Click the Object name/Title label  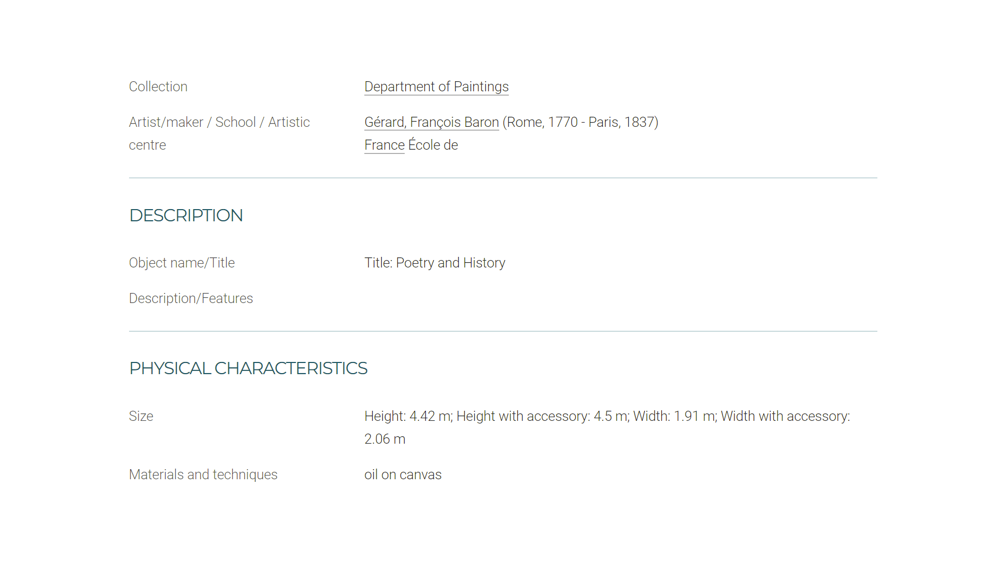point(182,263)
